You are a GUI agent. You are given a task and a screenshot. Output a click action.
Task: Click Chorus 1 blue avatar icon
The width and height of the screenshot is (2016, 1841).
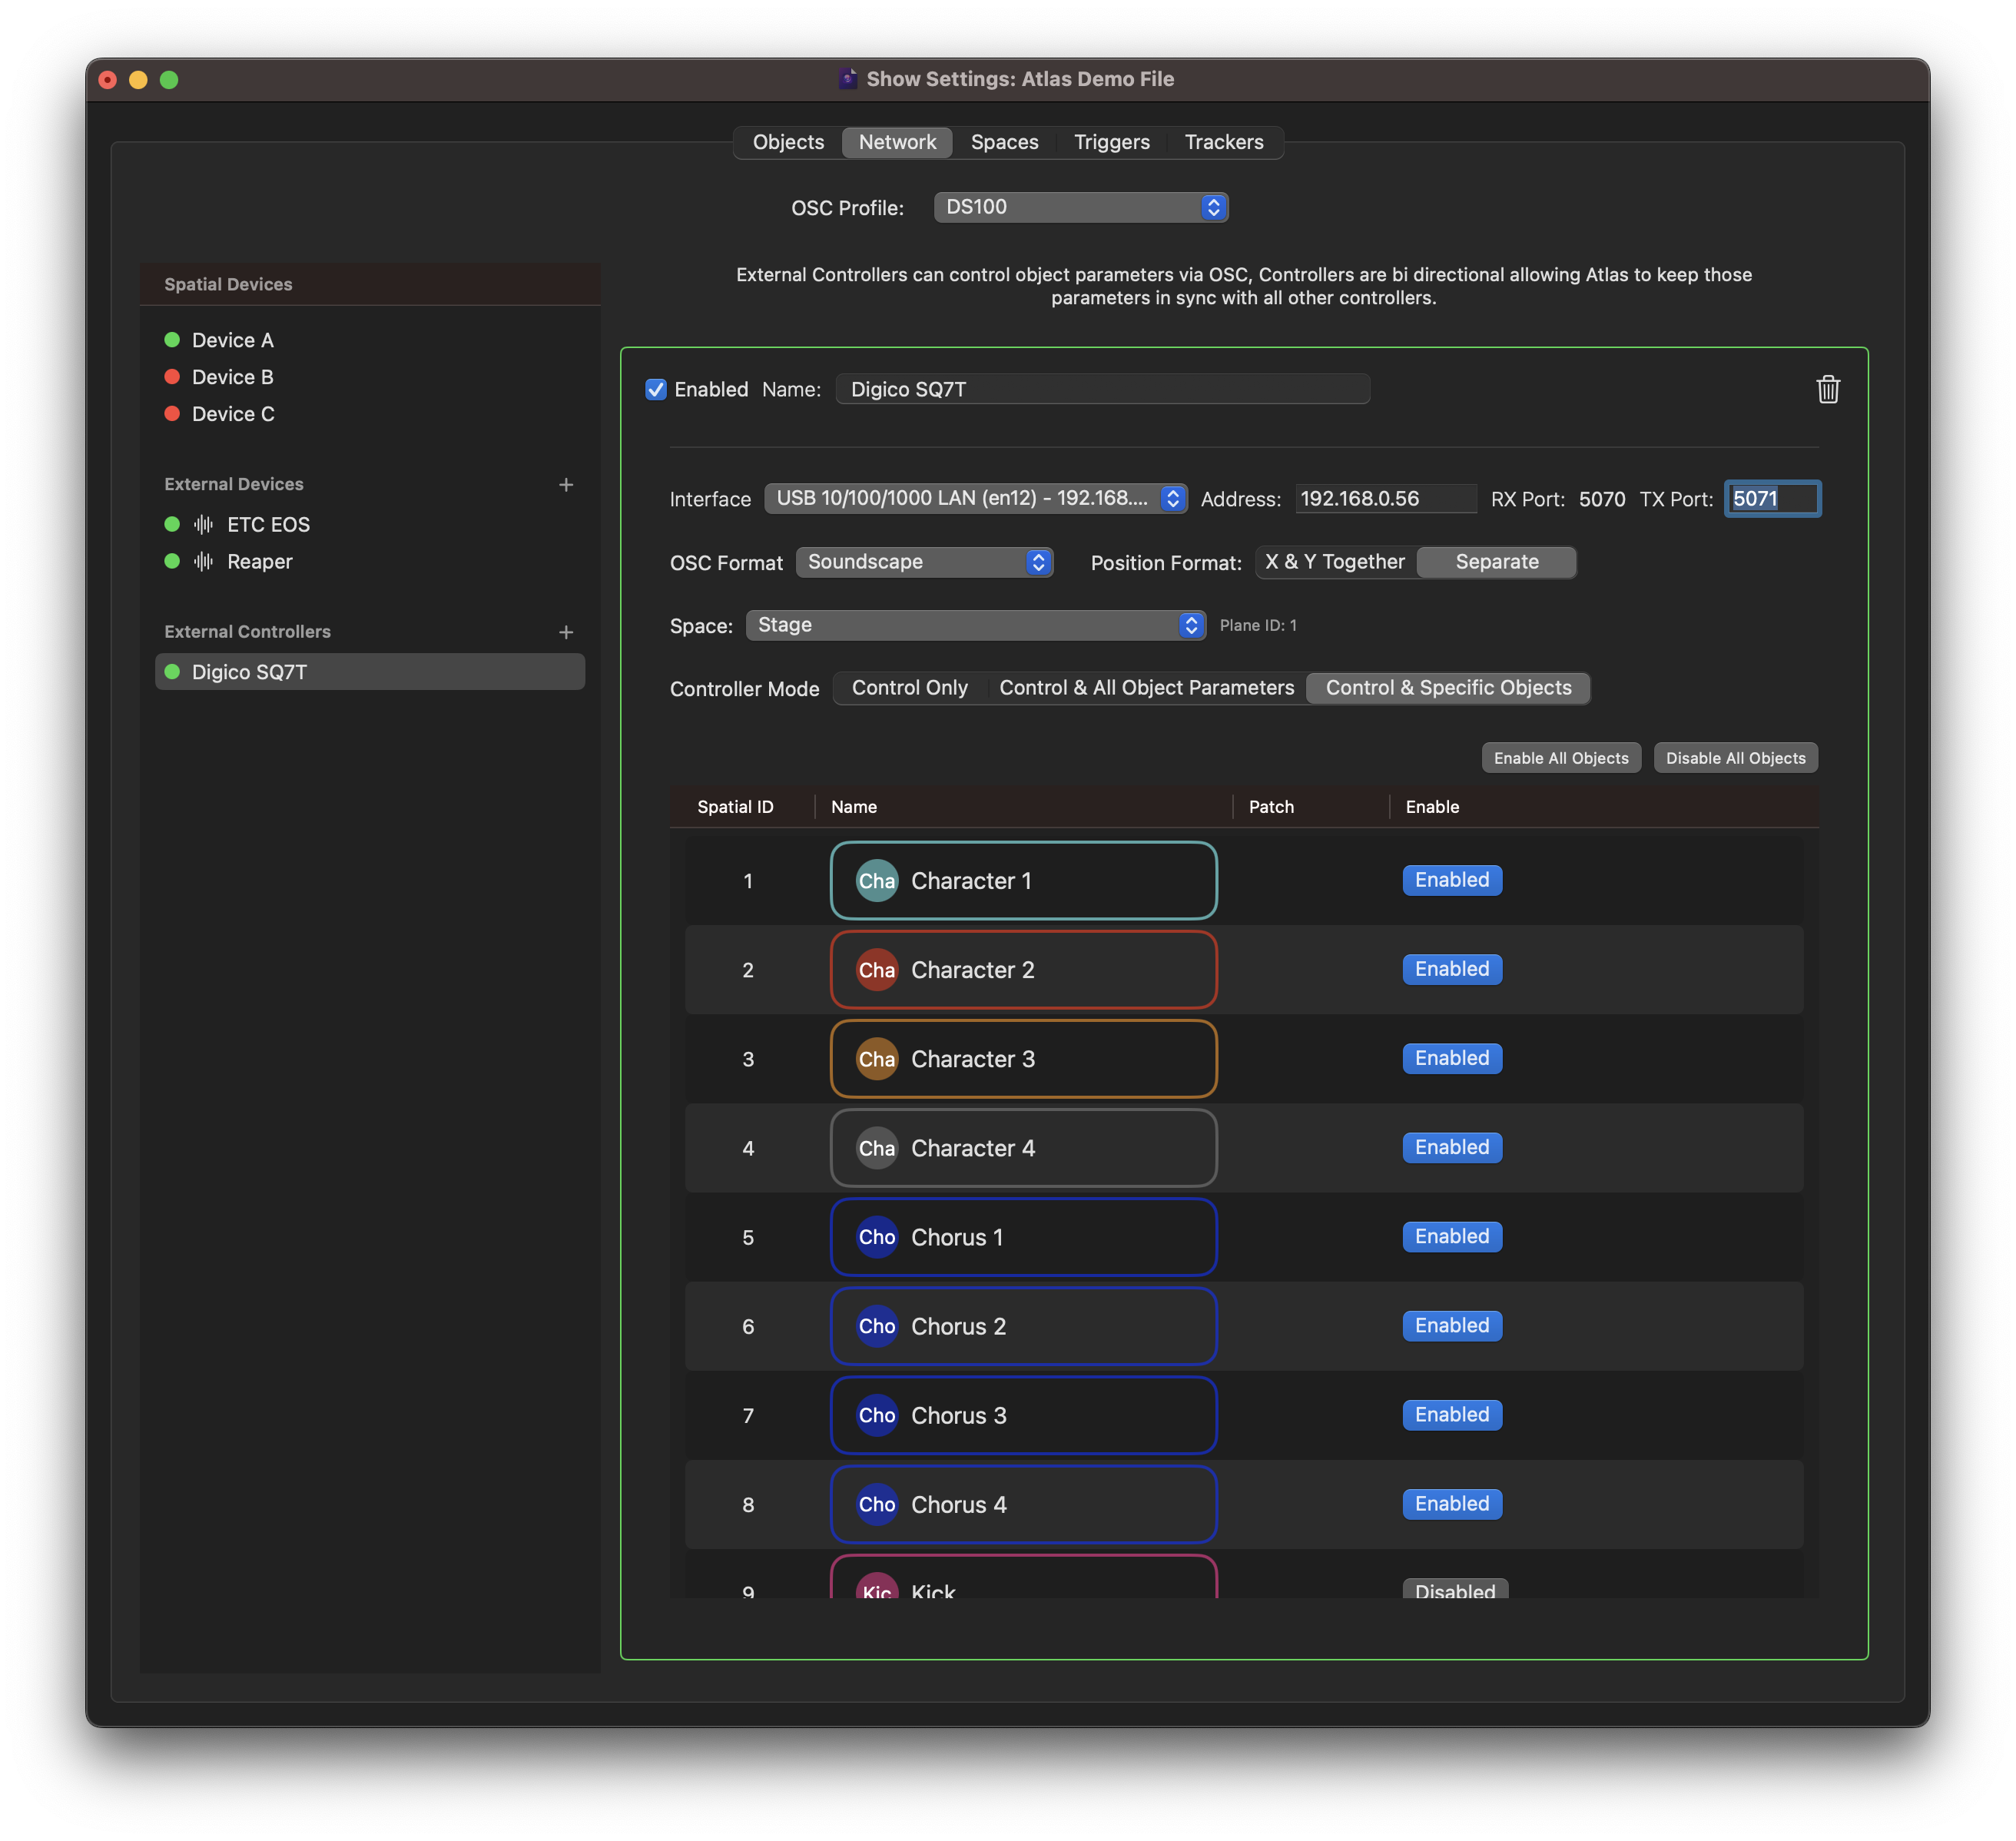click(876, 1237)
